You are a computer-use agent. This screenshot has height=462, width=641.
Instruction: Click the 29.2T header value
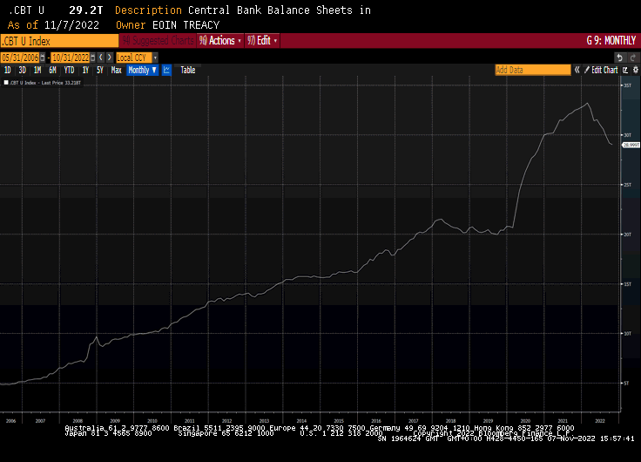pyautogui.click(x=86, y=10)
